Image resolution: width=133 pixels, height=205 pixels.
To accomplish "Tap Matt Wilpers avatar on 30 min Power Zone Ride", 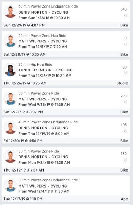I will 10,99.
